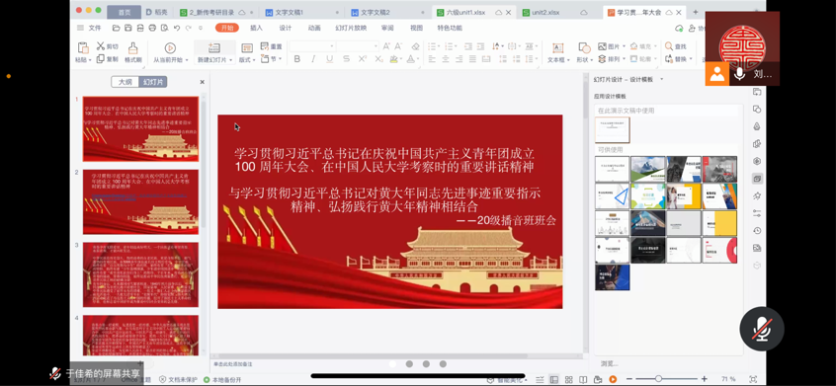Click the undo arrow in quick toolbar
Viewport: 836px width, 386px height.
click(177, 28)
